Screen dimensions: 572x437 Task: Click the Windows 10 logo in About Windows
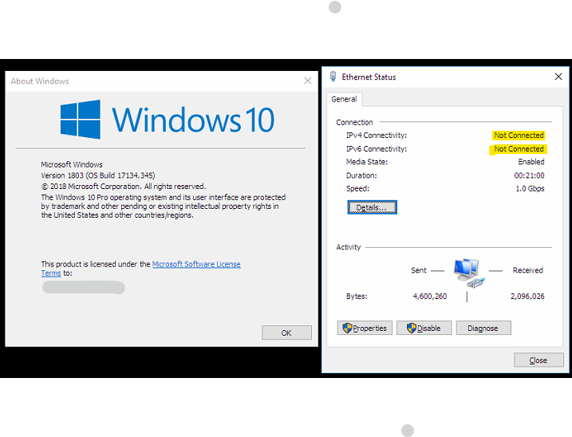[x=167, y=120]
